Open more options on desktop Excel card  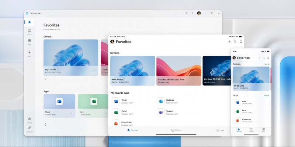click(106, 113)
